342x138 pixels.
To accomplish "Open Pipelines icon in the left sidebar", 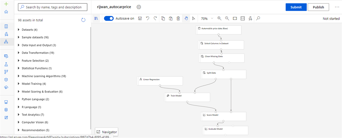I will pyautogui.click(x=6, y=72).
